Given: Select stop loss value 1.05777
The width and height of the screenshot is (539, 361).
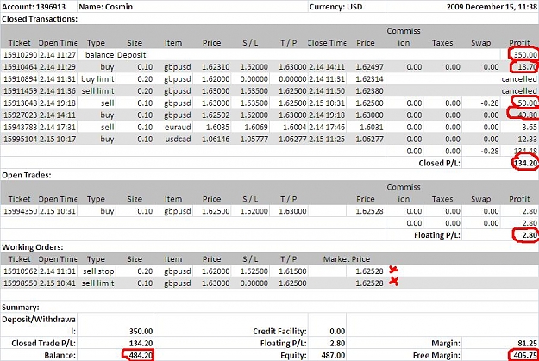Looking at the screenshot, I should [254, 139].
